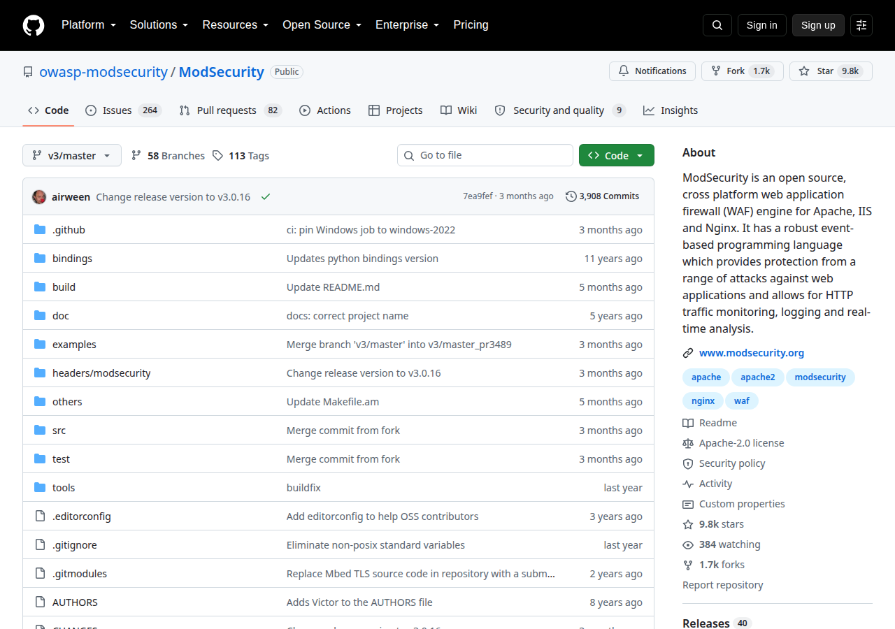Image resolution: width=895 pixels, height=629 pixels.
Task: Click the tags icon next to 113 Tags
Action: point(218,155)
